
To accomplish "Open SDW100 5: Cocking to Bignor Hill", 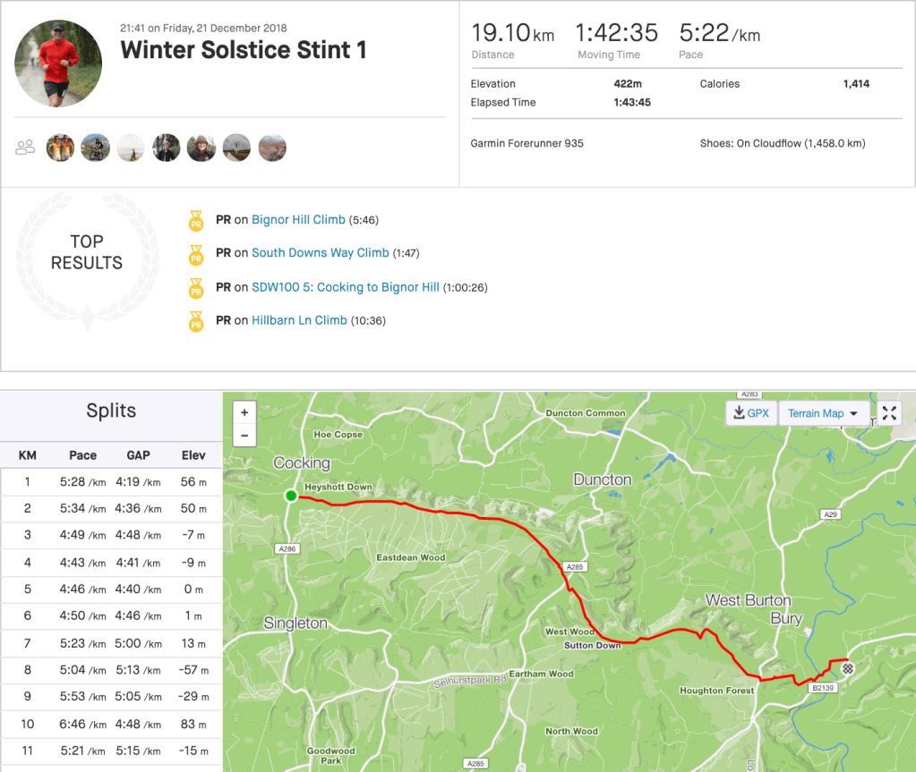I will coord(345,287).
